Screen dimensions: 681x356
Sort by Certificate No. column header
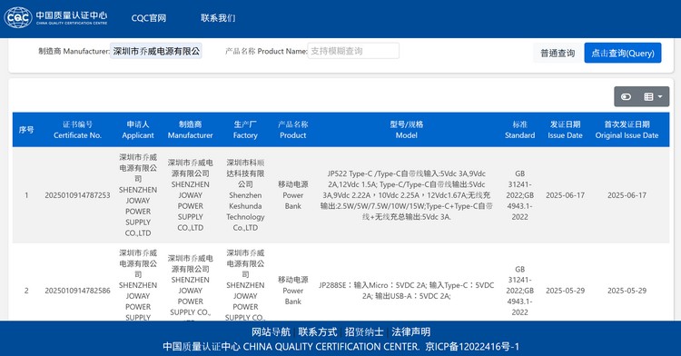(77, 130)
